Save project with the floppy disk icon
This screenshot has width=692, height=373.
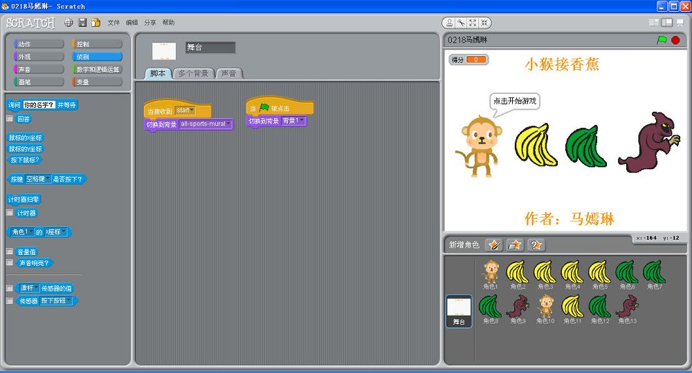pos(82,23)
